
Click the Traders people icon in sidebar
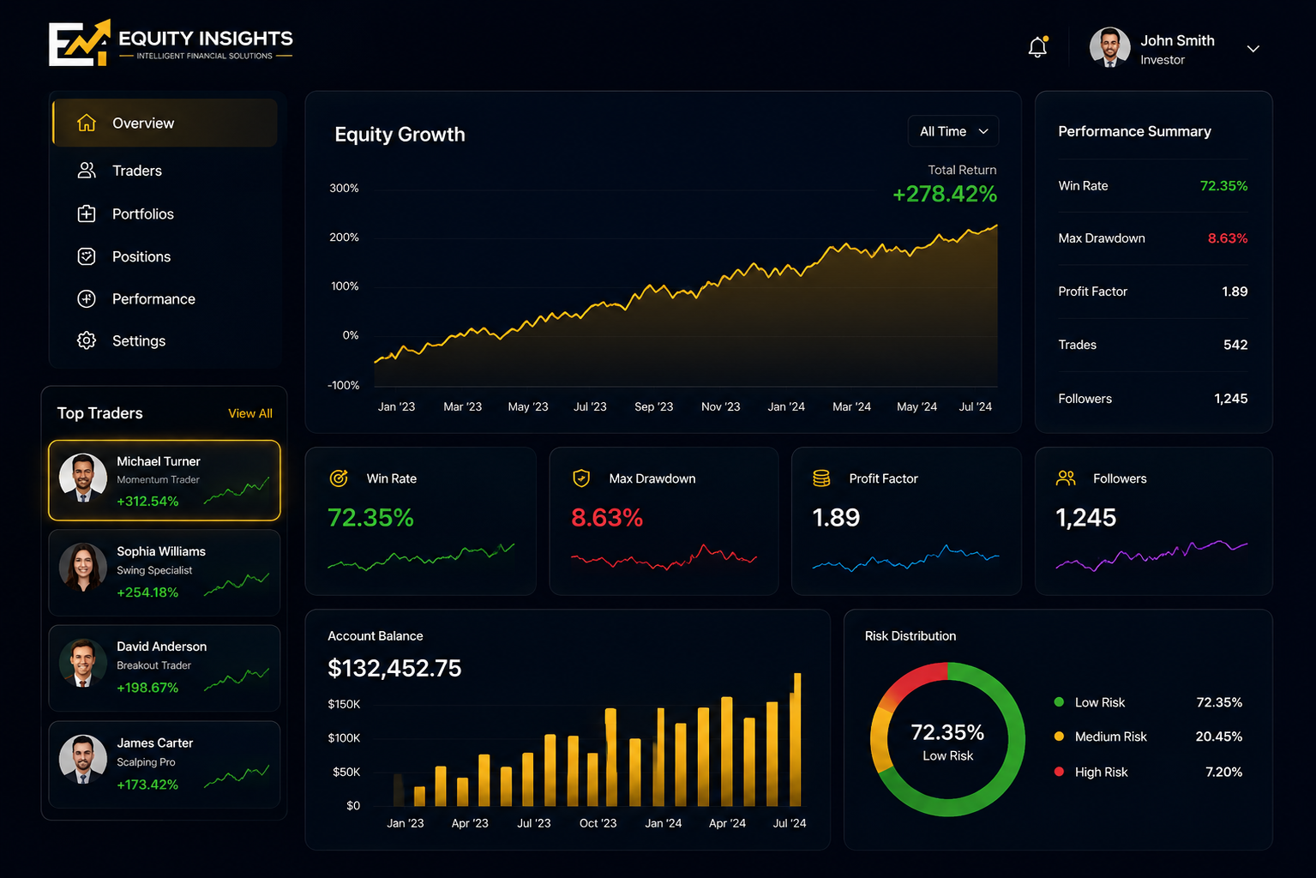click(x=87, y=171)
